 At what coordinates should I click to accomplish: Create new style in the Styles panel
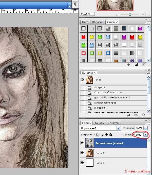point(136,65)
